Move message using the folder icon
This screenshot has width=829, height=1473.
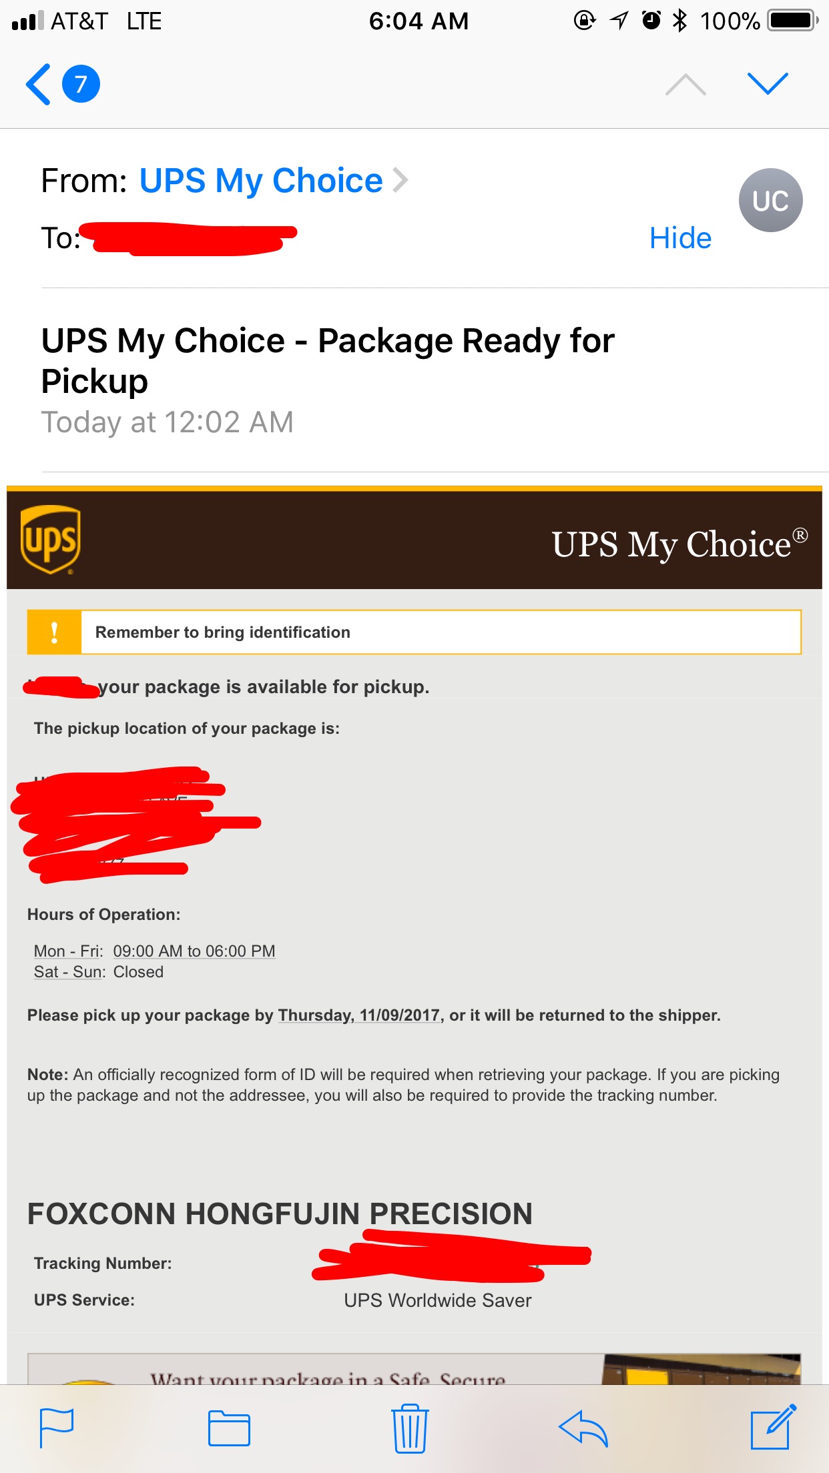tap(229, 1428)
